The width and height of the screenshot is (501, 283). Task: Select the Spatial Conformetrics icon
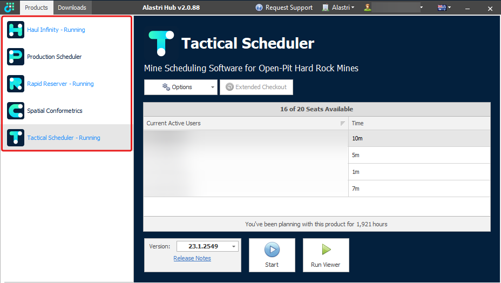pos(16,111)
